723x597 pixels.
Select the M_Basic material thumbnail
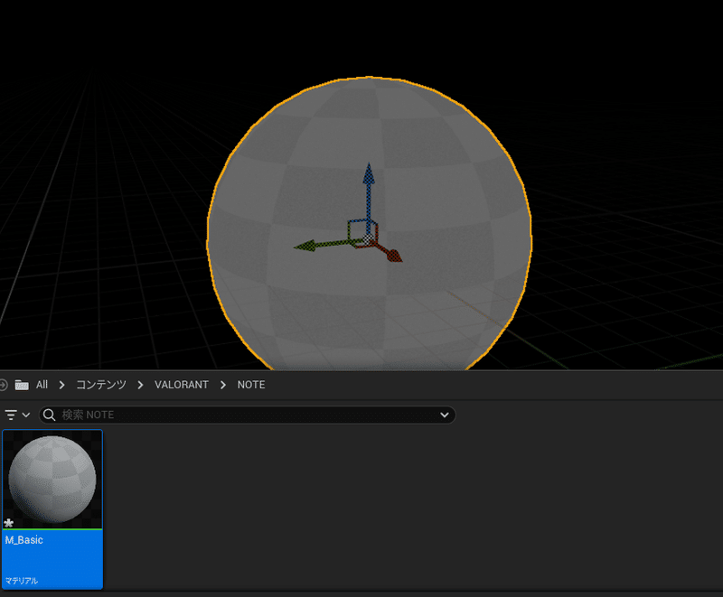[x=52, y=479]
